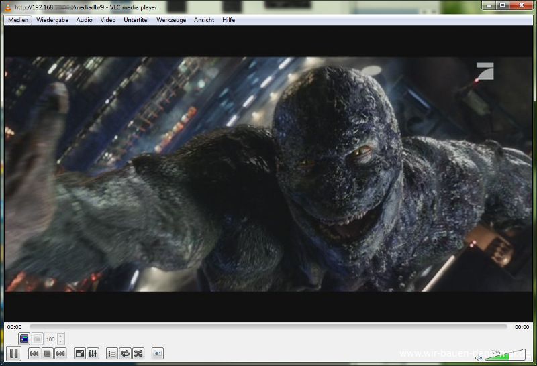
Task: Click the record snapshot button
Action: pyautogui.click(x=158, y=353)
